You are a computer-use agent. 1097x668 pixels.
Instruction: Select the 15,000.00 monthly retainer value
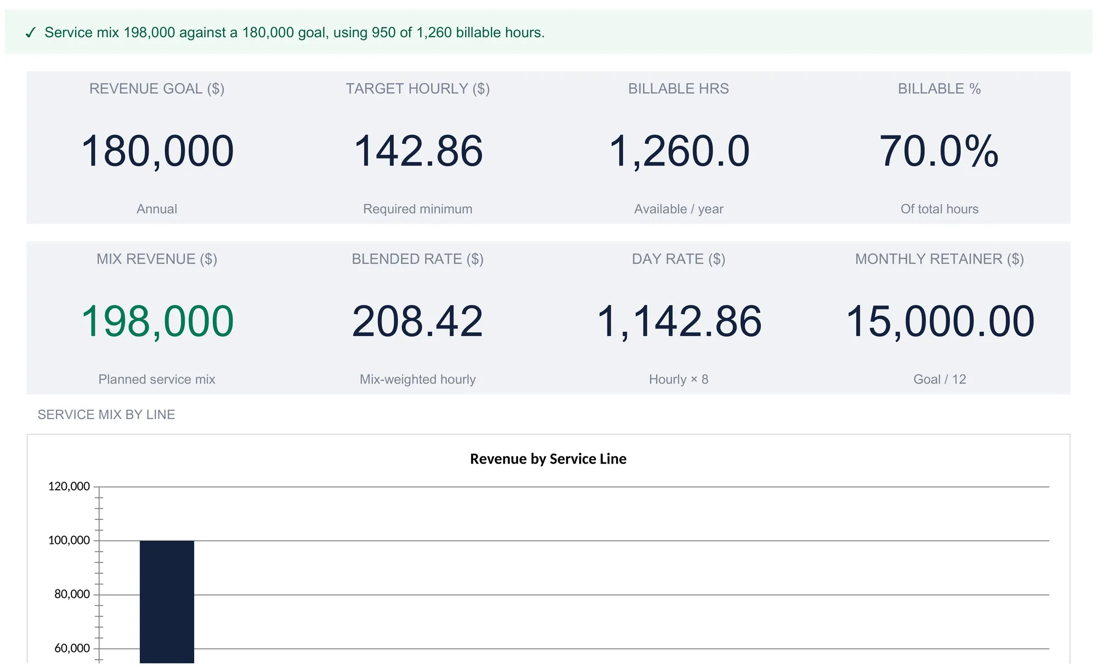tap(940, 321)
